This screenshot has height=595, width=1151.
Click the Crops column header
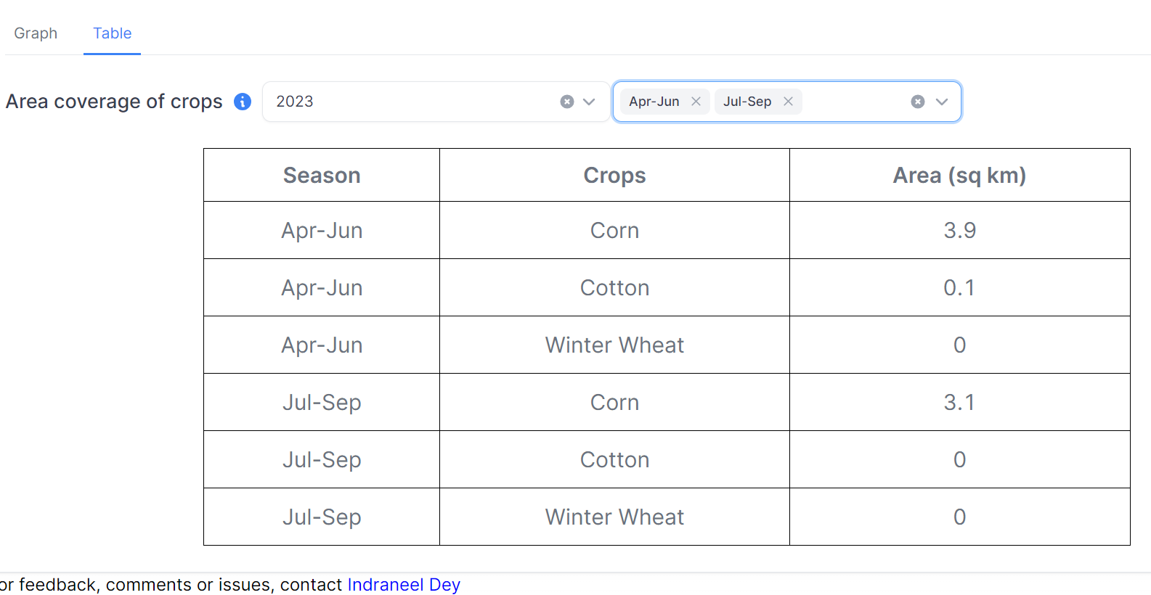click(614, 176)
